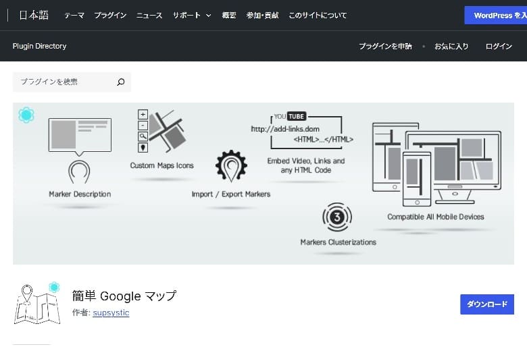This screenshot has height=351, width=527.
Task: Click the plugin map logo icon
Action: pyautogui.click(x=37, y=303)
